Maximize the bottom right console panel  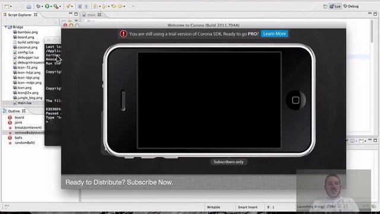(x=375, y=140)
